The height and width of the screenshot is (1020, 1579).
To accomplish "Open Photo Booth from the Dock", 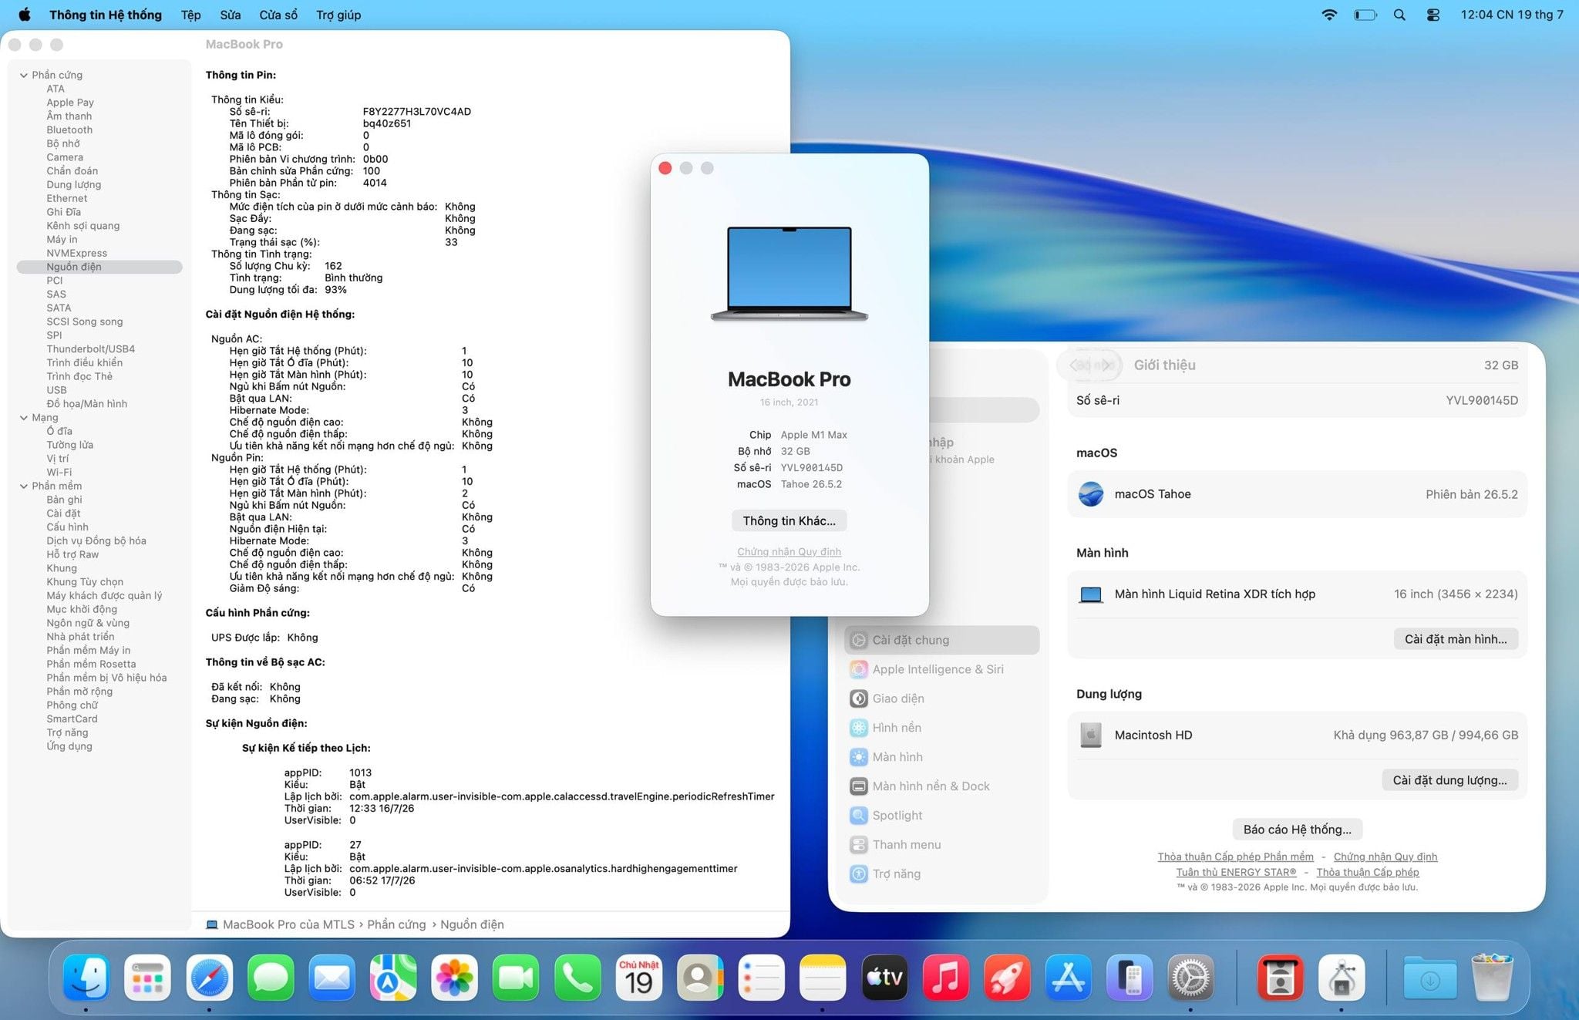I will [x=1280, y=977].
